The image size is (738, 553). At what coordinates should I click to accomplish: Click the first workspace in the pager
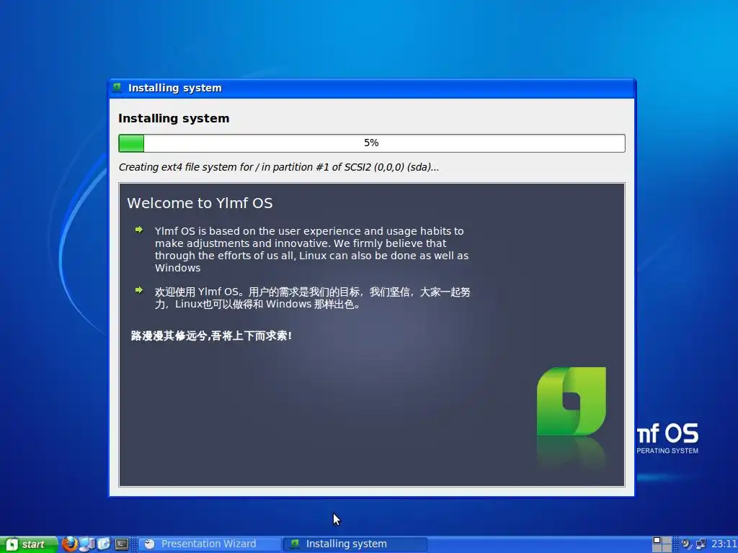[657, 540]
